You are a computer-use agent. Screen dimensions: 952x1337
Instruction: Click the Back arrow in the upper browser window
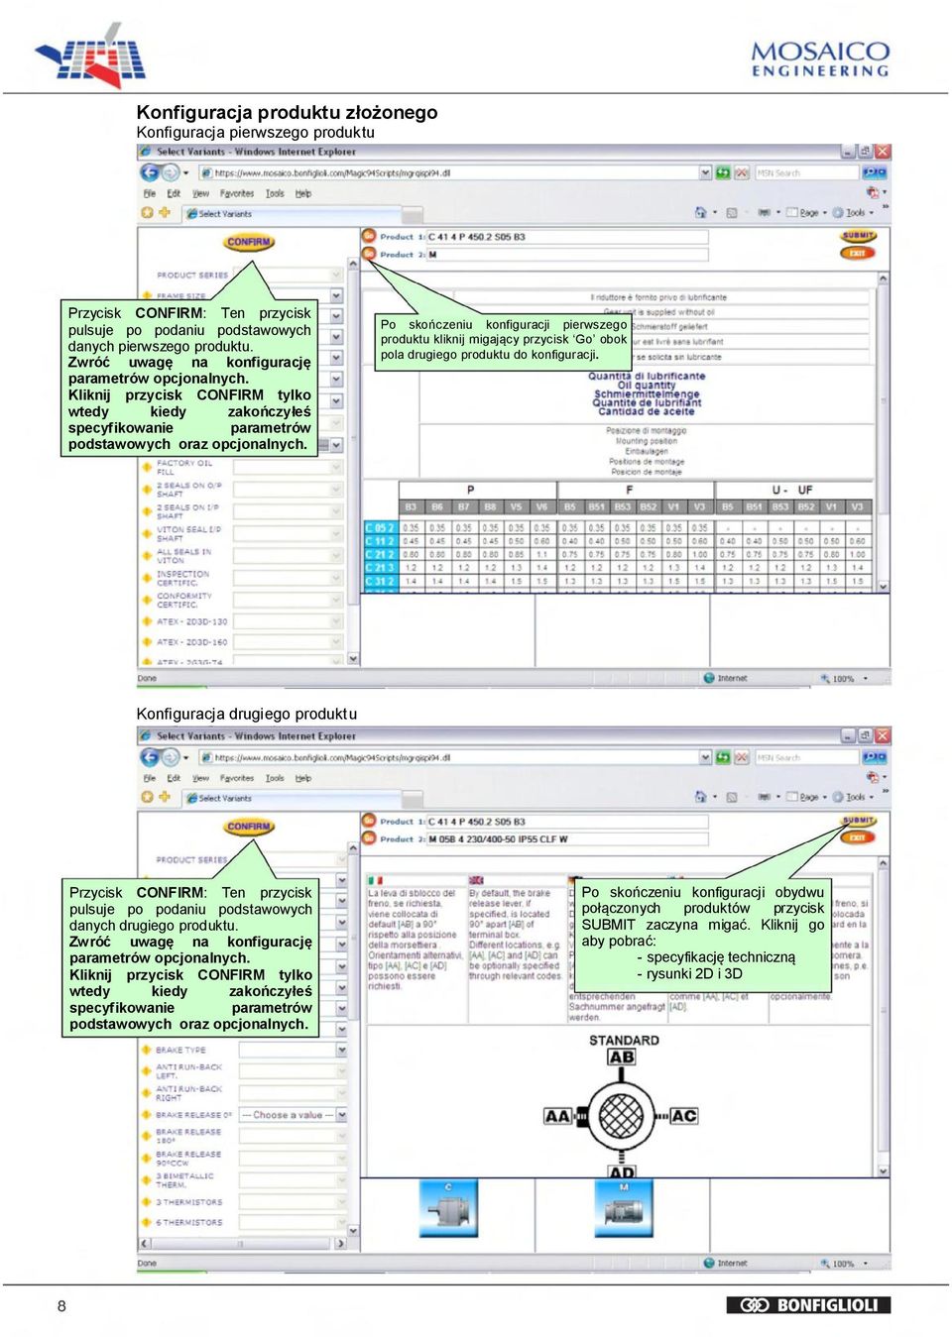(150, 172)
